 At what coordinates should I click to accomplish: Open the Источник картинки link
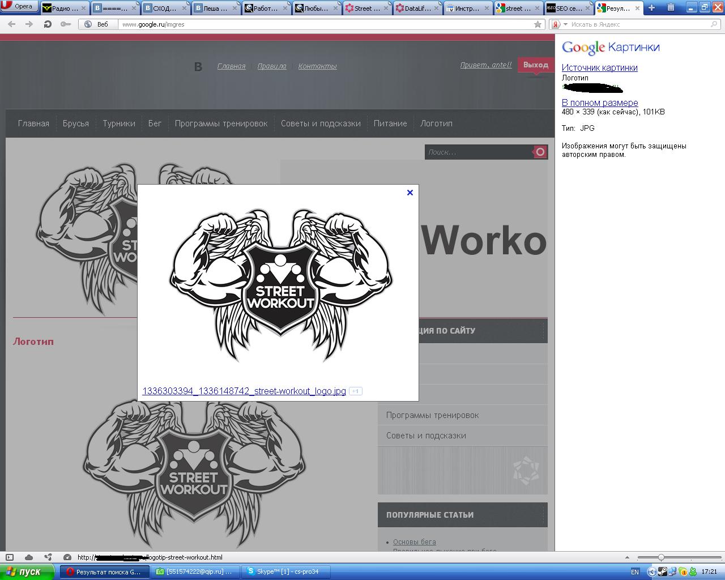(x=599, y=67)
